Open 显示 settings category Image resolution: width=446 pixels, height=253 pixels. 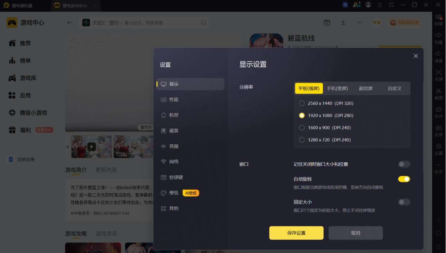click(190, 84)
